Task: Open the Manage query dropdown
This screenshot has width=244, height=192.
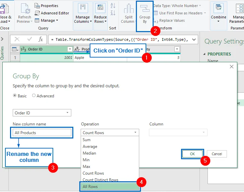Action: click(47, 20)
